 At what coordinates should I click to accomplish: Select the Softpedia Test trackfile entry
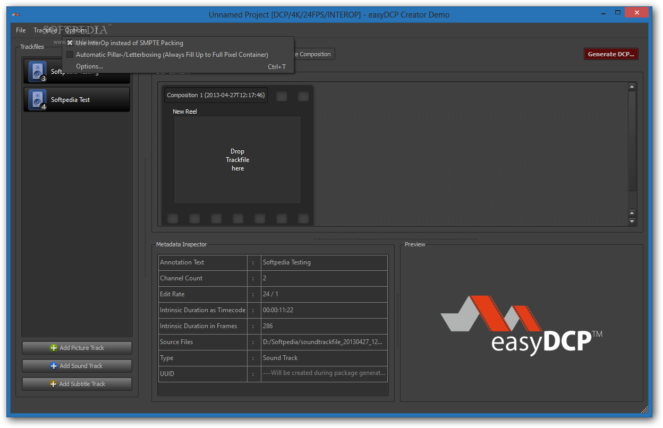[x=77, y=100]
